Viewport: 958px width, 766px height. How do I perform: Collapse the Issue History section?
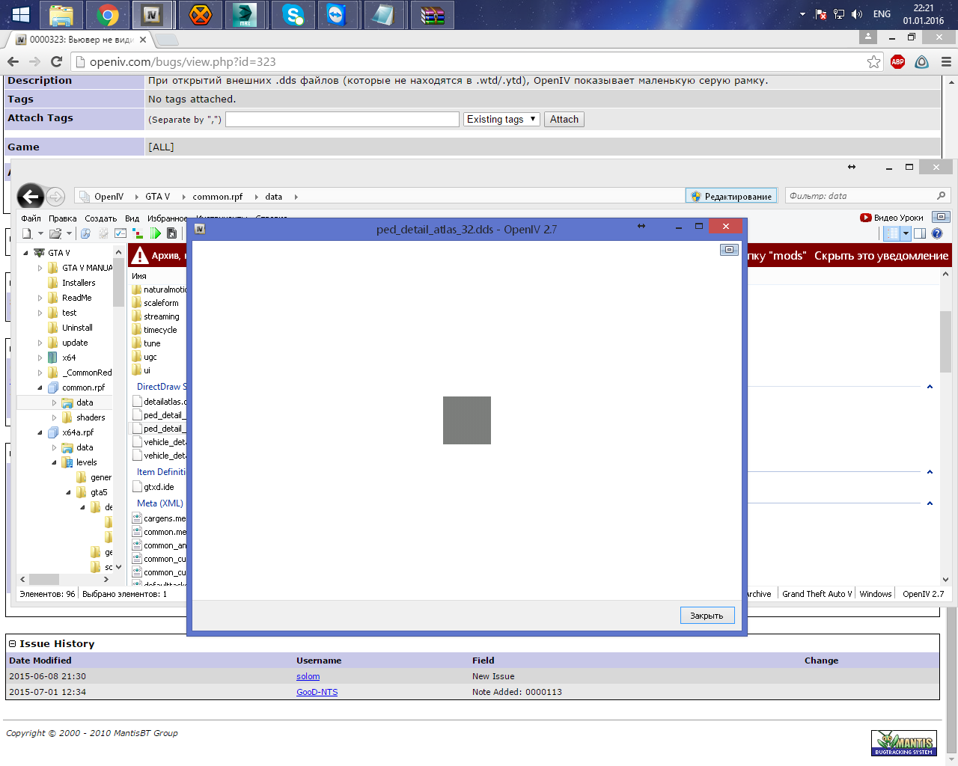13,644
